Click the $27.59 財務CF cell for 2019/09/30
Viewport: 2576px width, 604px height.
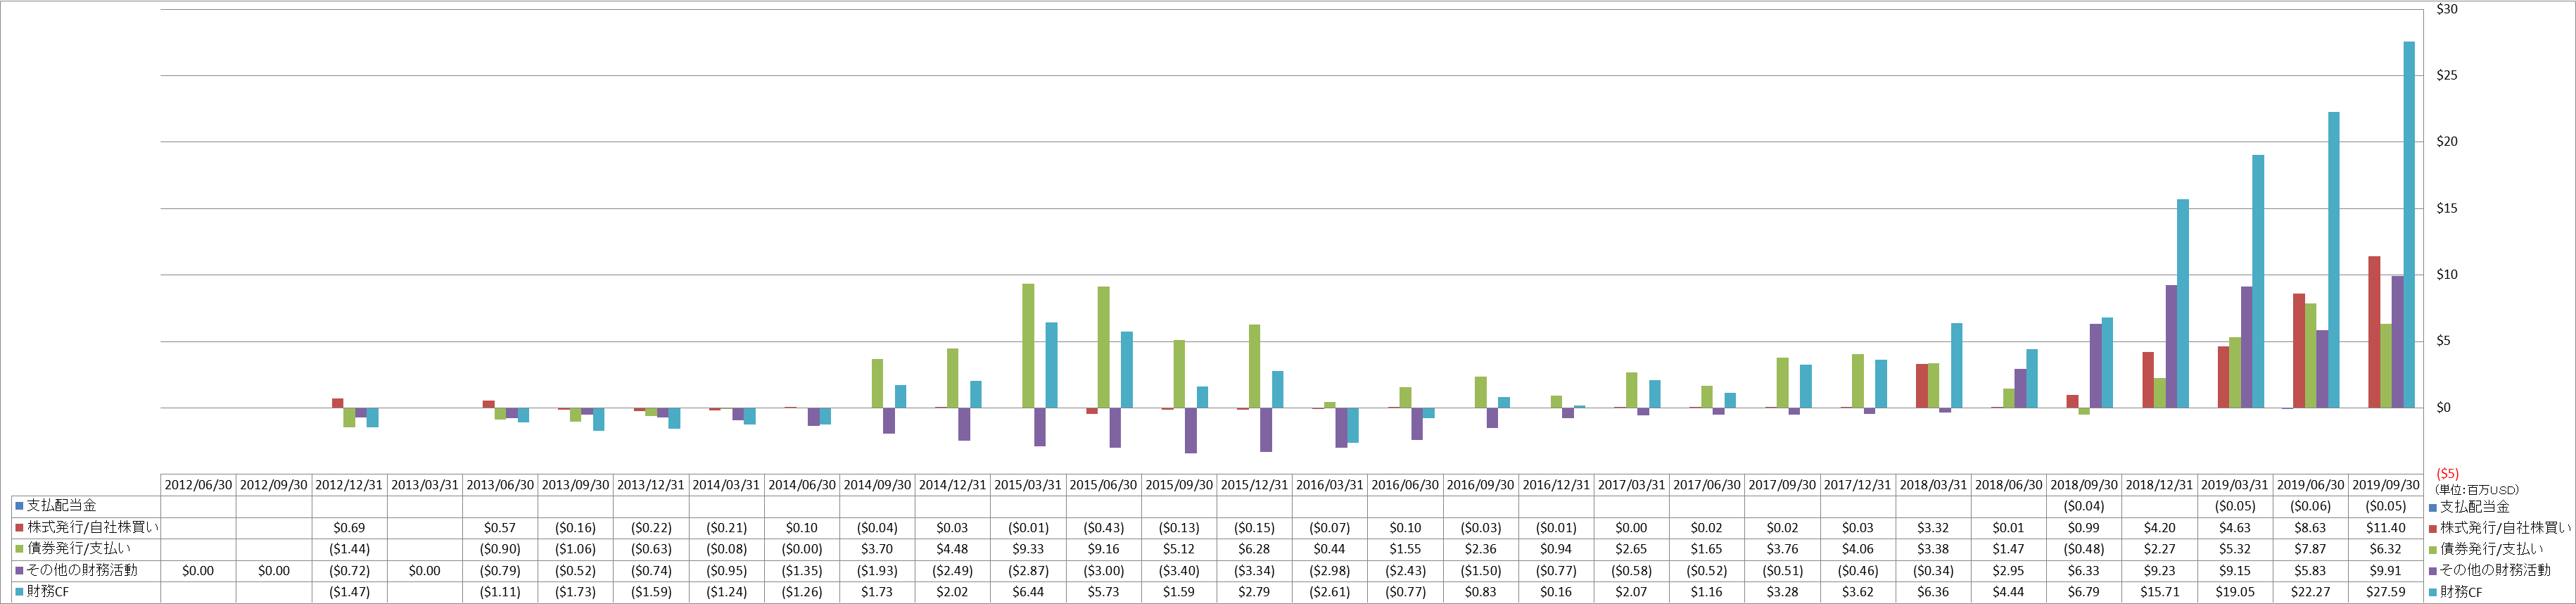[x=2386, y=592]
